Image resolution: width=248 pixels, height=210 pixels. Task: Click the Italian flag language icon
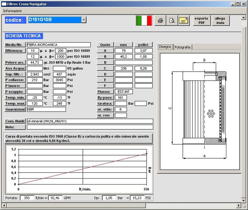point(144,21)
